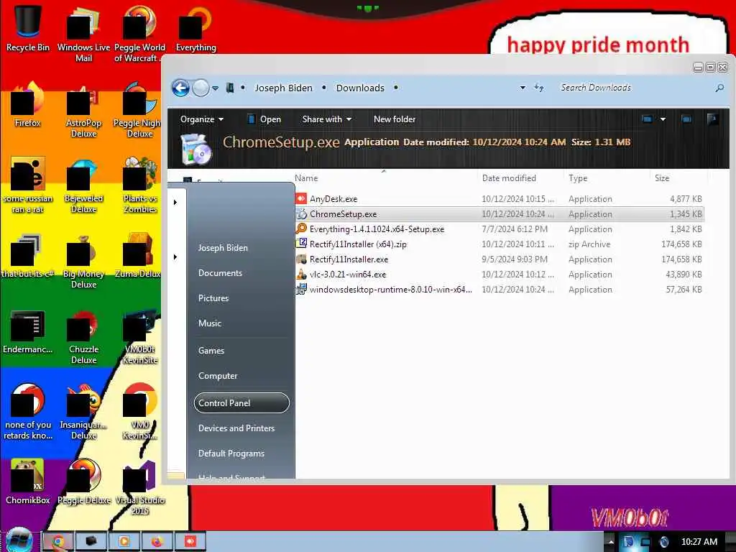This screenshot has height=552, width=736.
Task: Select Everything-1.4.1.1024.x64-Setup.exe file
Action: pyautogui.click(x=499, y=229)
